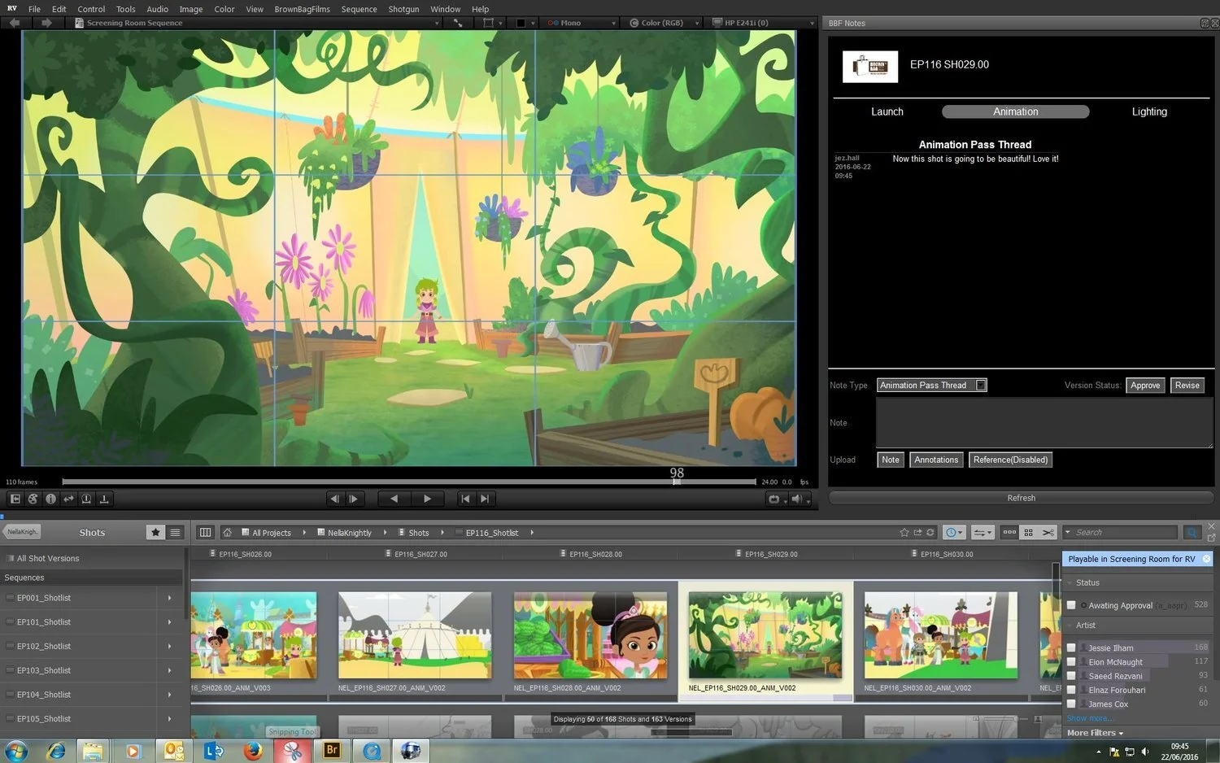The width and height of the screenshot is (1220, 763).
Task: Switch to the Launch notes tab
Action: click(887, 111)
